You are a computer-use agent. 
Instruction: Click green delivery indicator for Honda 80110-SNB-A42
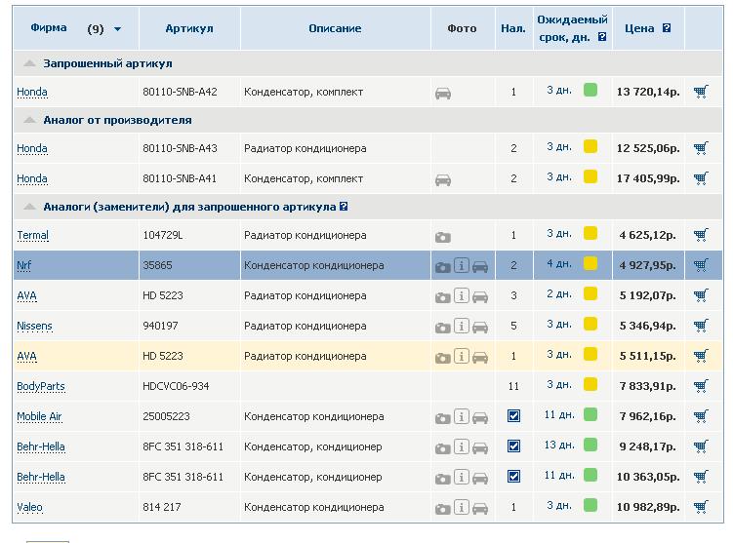click(590, 90)
